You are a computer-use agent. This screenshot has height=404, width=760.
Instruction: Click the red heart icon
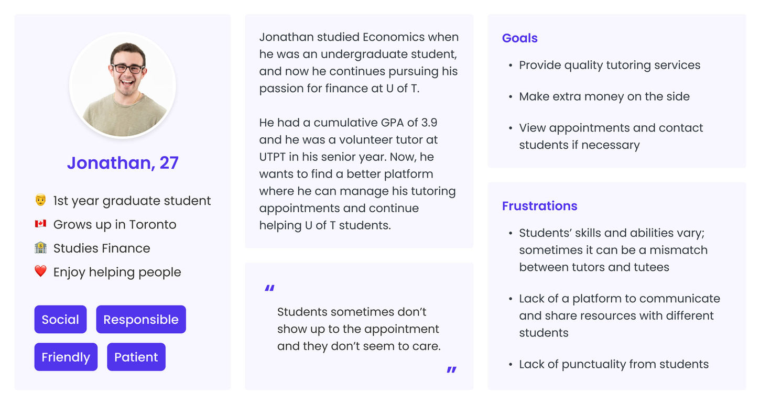(40, 271)
